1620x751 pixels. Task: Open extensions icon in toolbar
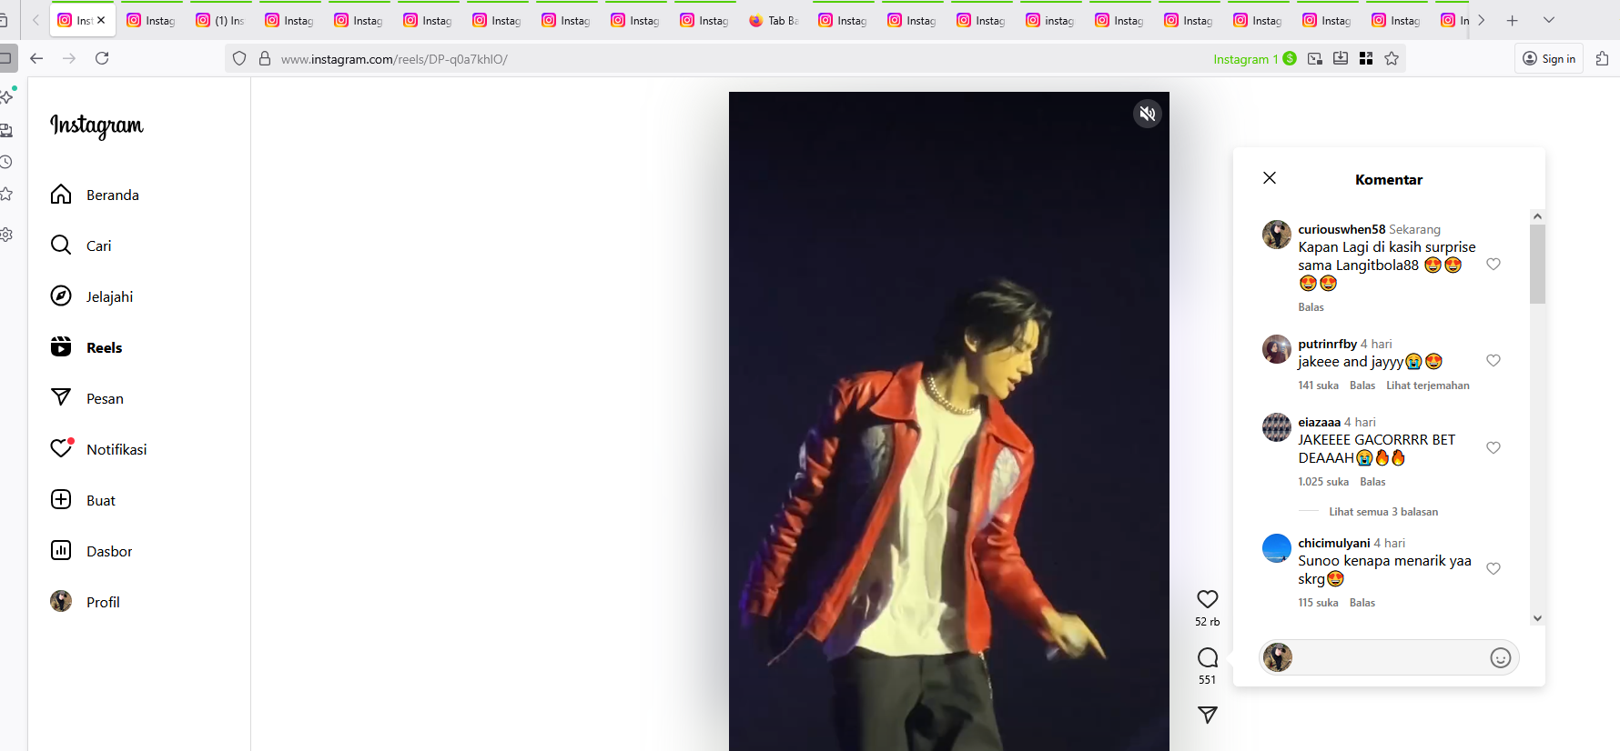click(x=1602, y=58)
